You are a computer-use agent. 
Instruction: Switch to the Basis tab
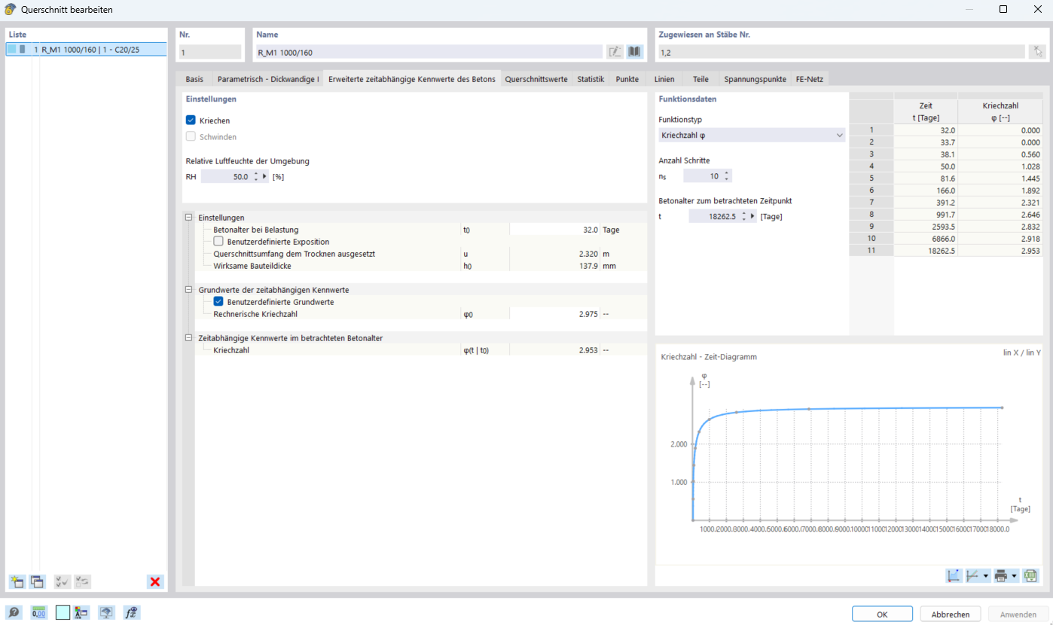(x=194, y=79)
